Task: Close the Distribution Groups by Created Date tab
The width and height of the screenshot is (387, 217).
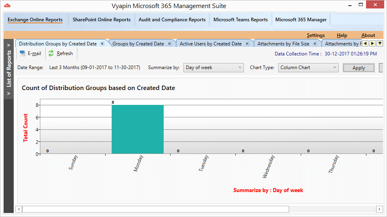Action: [x=102, y=43]
